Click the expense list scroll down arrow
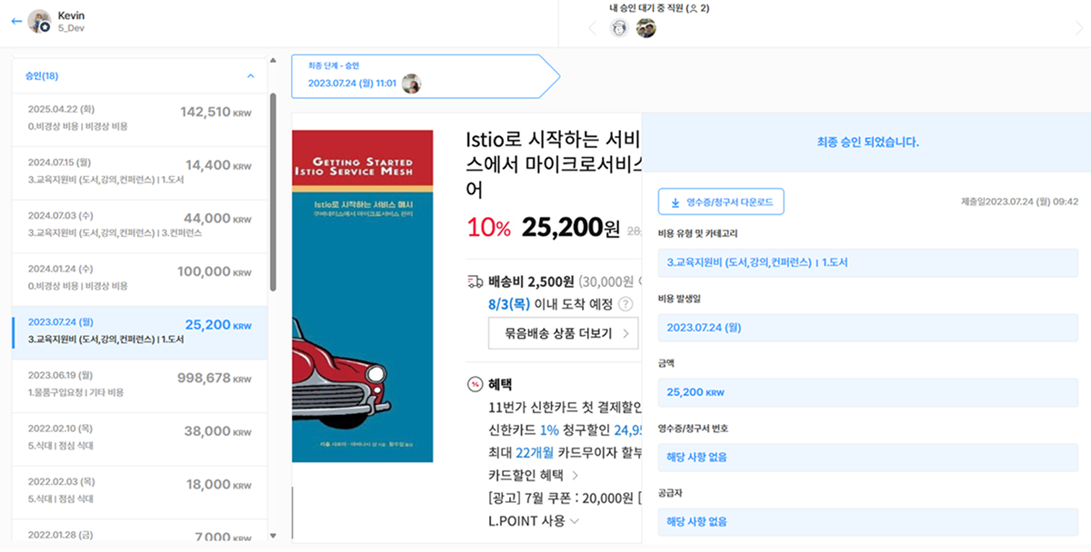This screenshot has height=552, width=1091. (274, 537)
